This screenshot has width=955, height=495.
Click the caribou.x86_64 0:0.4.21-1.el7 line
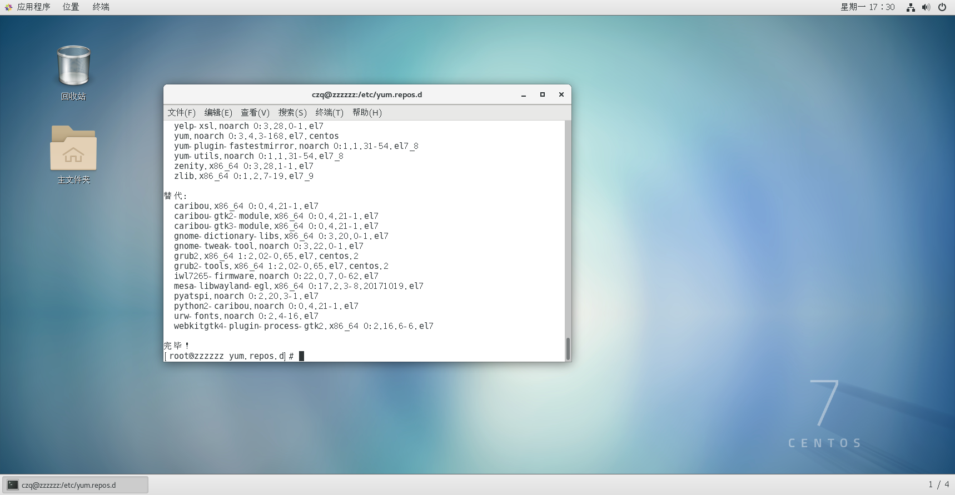(x=246, y=206)
